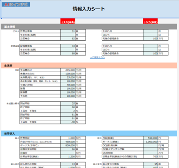Click the 光熱費 cell showing 25,000
Screen dimensions: 179x168
tap(68, 77)
